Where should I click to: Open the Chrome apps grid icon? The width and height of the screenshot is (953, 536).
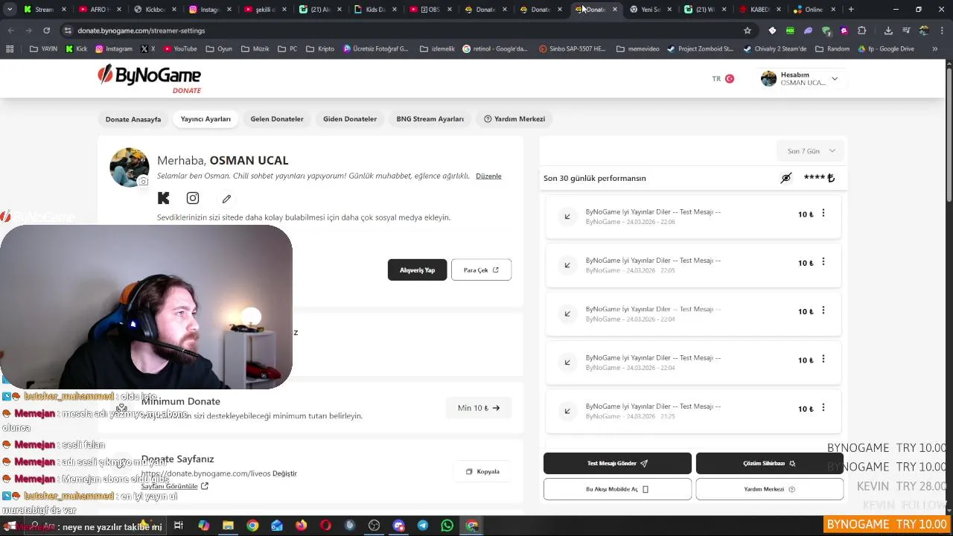click(x=10, y=49)
